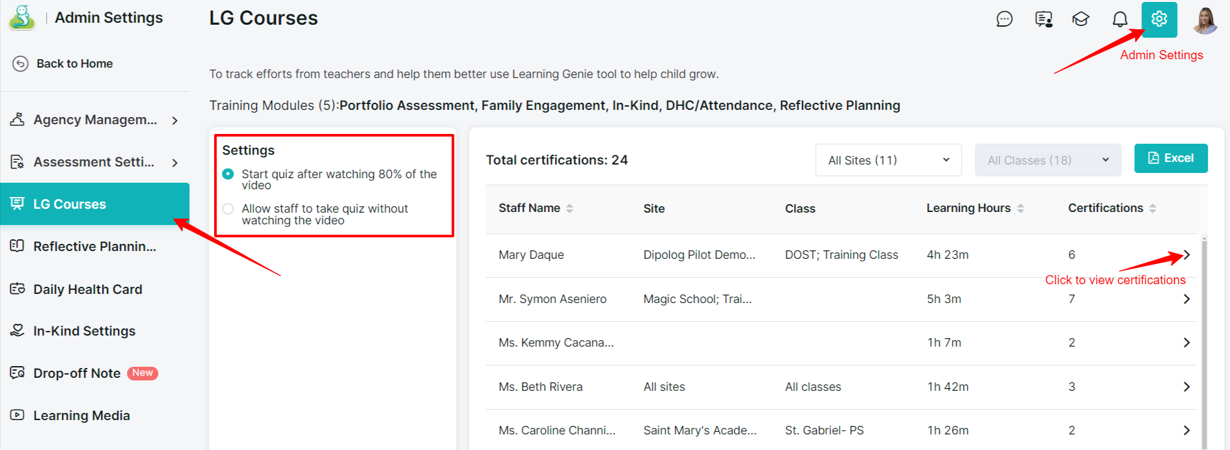Click Back to Home link
This screenshot has height=450, width=1230.
pyautogui.click(x=75, y=64)
